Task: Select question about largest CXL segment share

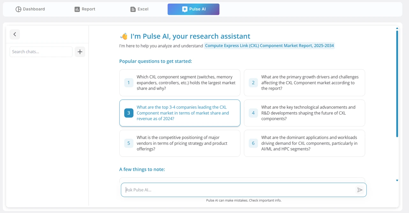Action: (180, 82)
